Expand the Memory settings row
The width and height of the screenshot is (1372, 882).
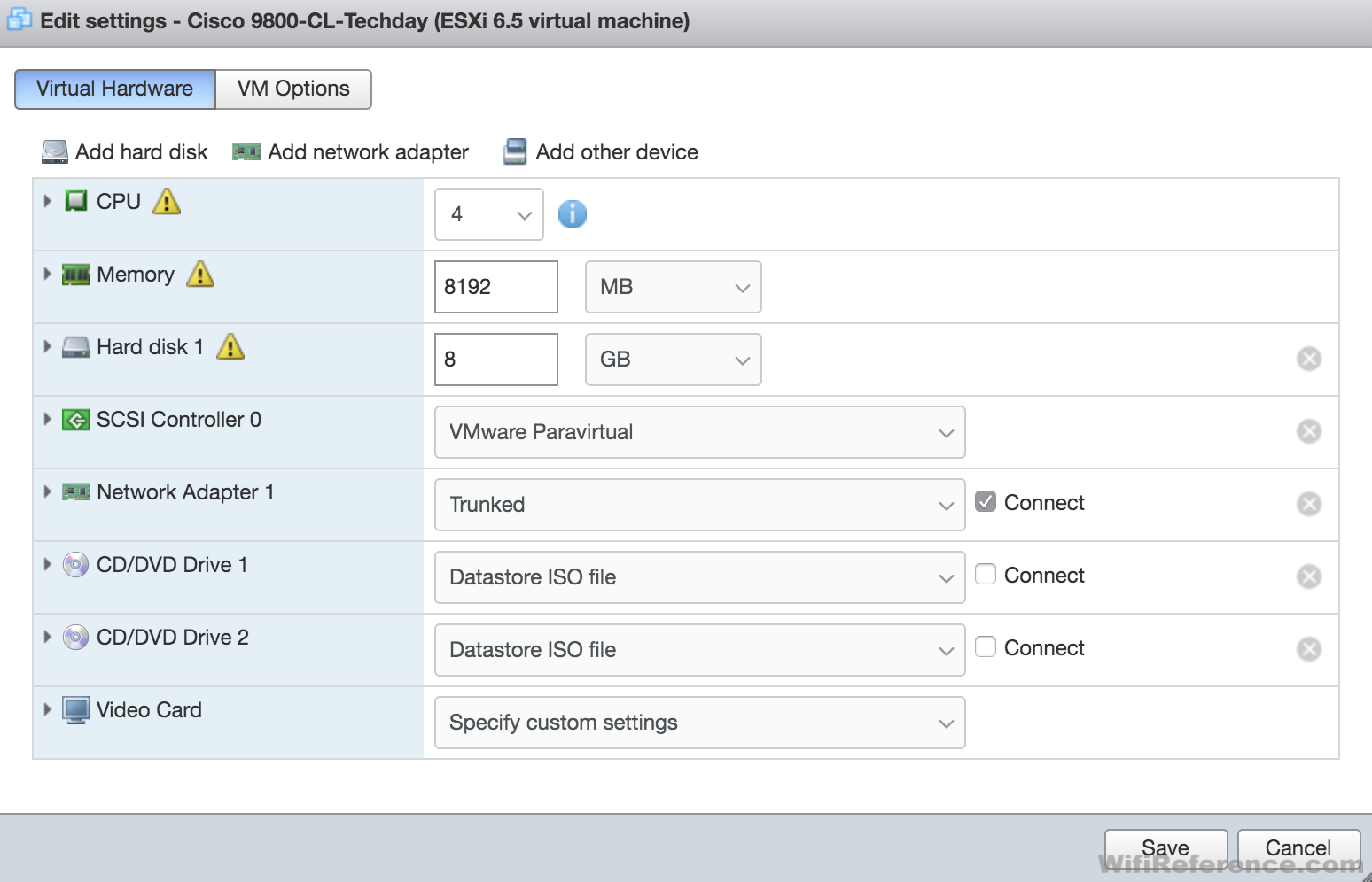point(48,274)
